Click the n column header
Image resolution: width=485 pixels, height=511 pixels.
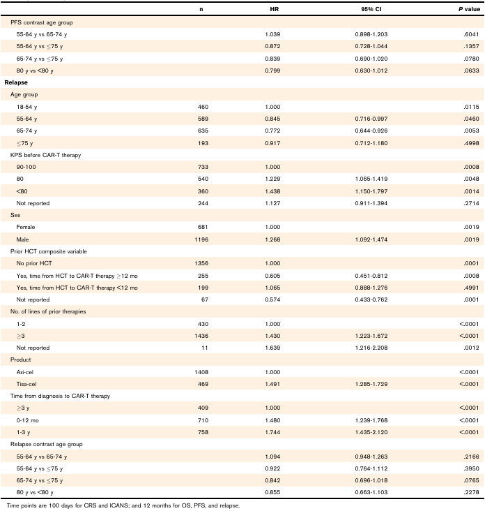pos(201,9)
